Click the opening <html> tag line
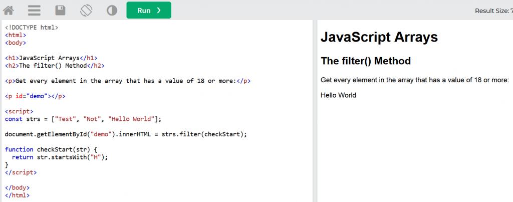 click(x=16, y=35)
